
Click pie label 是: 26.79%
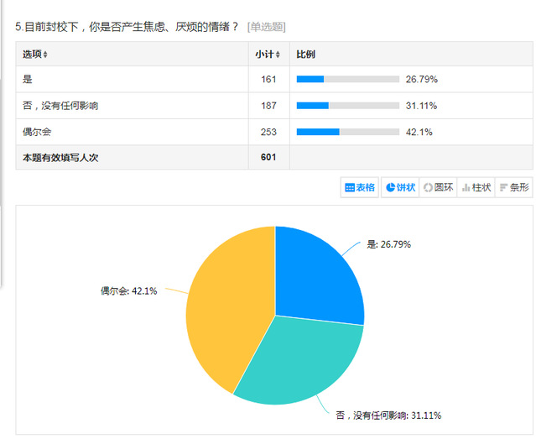389,244
